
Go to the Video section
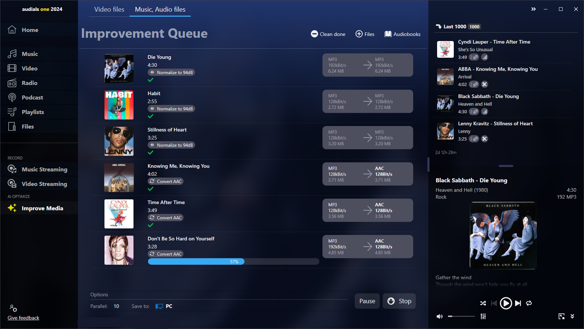tap(39, 68)
